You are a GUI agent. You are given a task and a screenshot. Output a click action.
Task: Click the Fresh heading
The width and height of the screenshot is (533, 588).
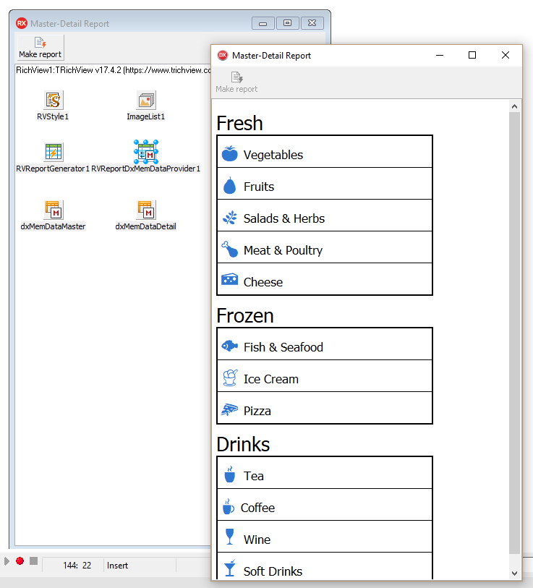click(239, 123)
